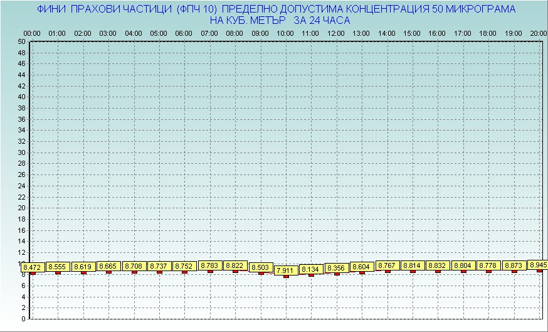The height and width of the screenshot is (332, 548).
Task: Click the 8.134 data label
Action: point(311,269)
